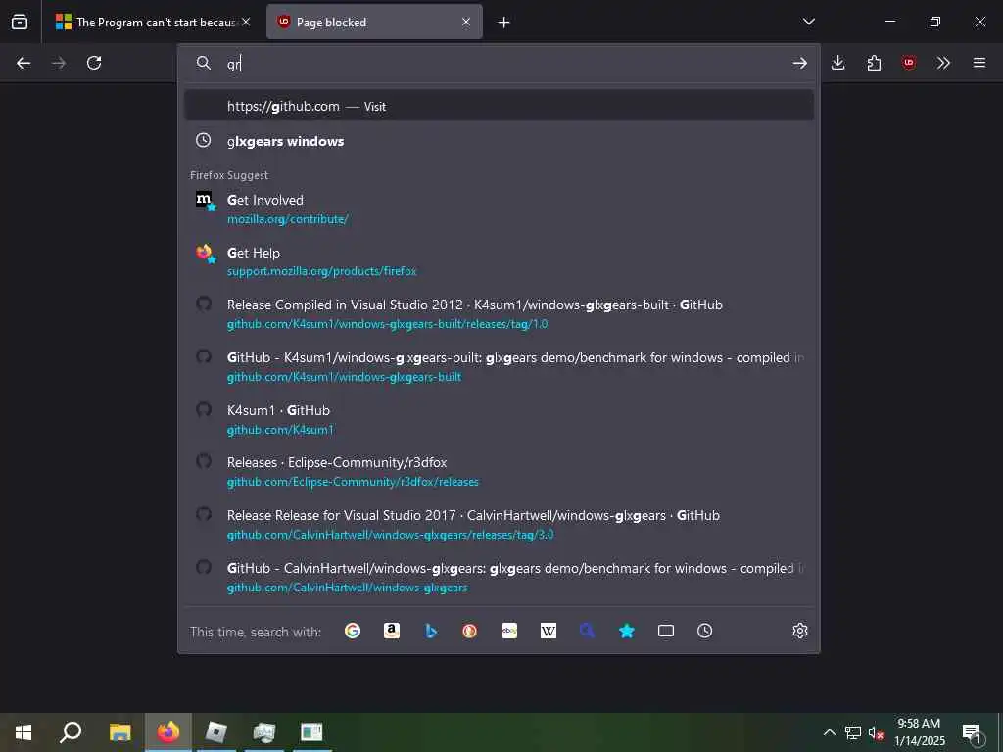Search this time with Amazon
Screen dimensions: 1003x752
[392, 632]
